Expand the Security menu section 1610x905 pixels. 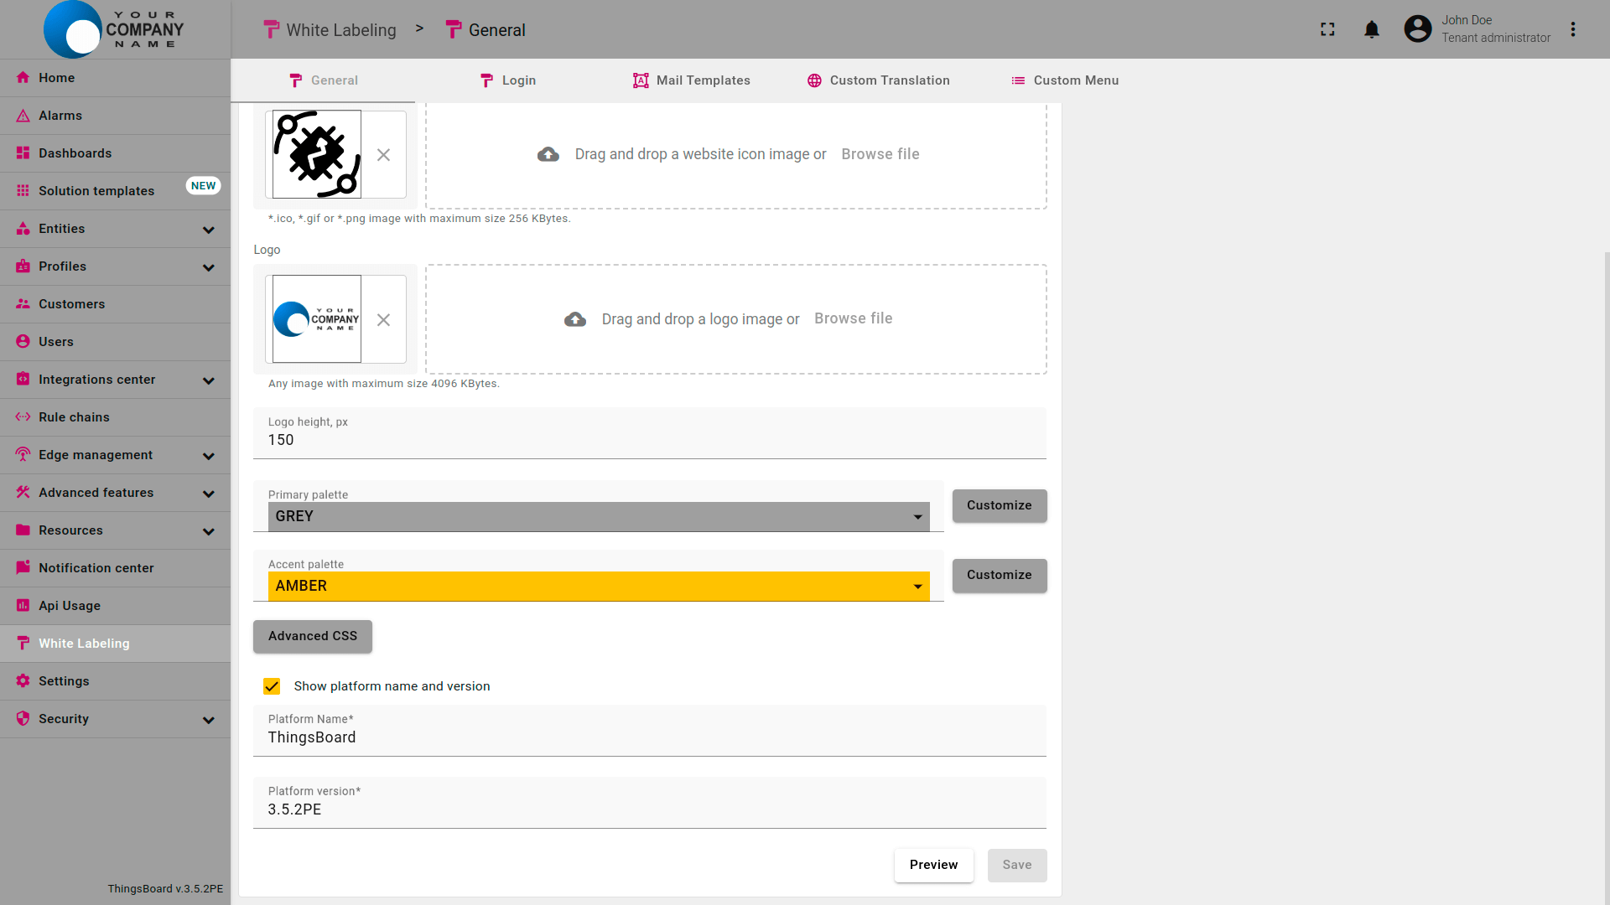(x=209, y=720)
